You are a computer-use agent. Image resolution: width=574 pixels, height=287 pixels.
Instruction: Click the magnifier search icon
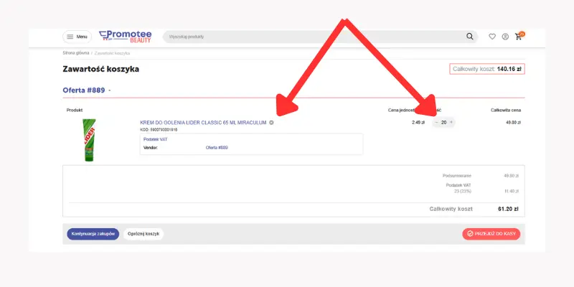(470, 37)
